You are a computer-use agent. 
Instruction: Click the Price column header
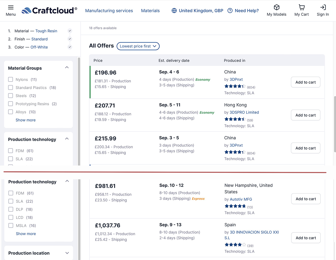[x=98, y=60]
